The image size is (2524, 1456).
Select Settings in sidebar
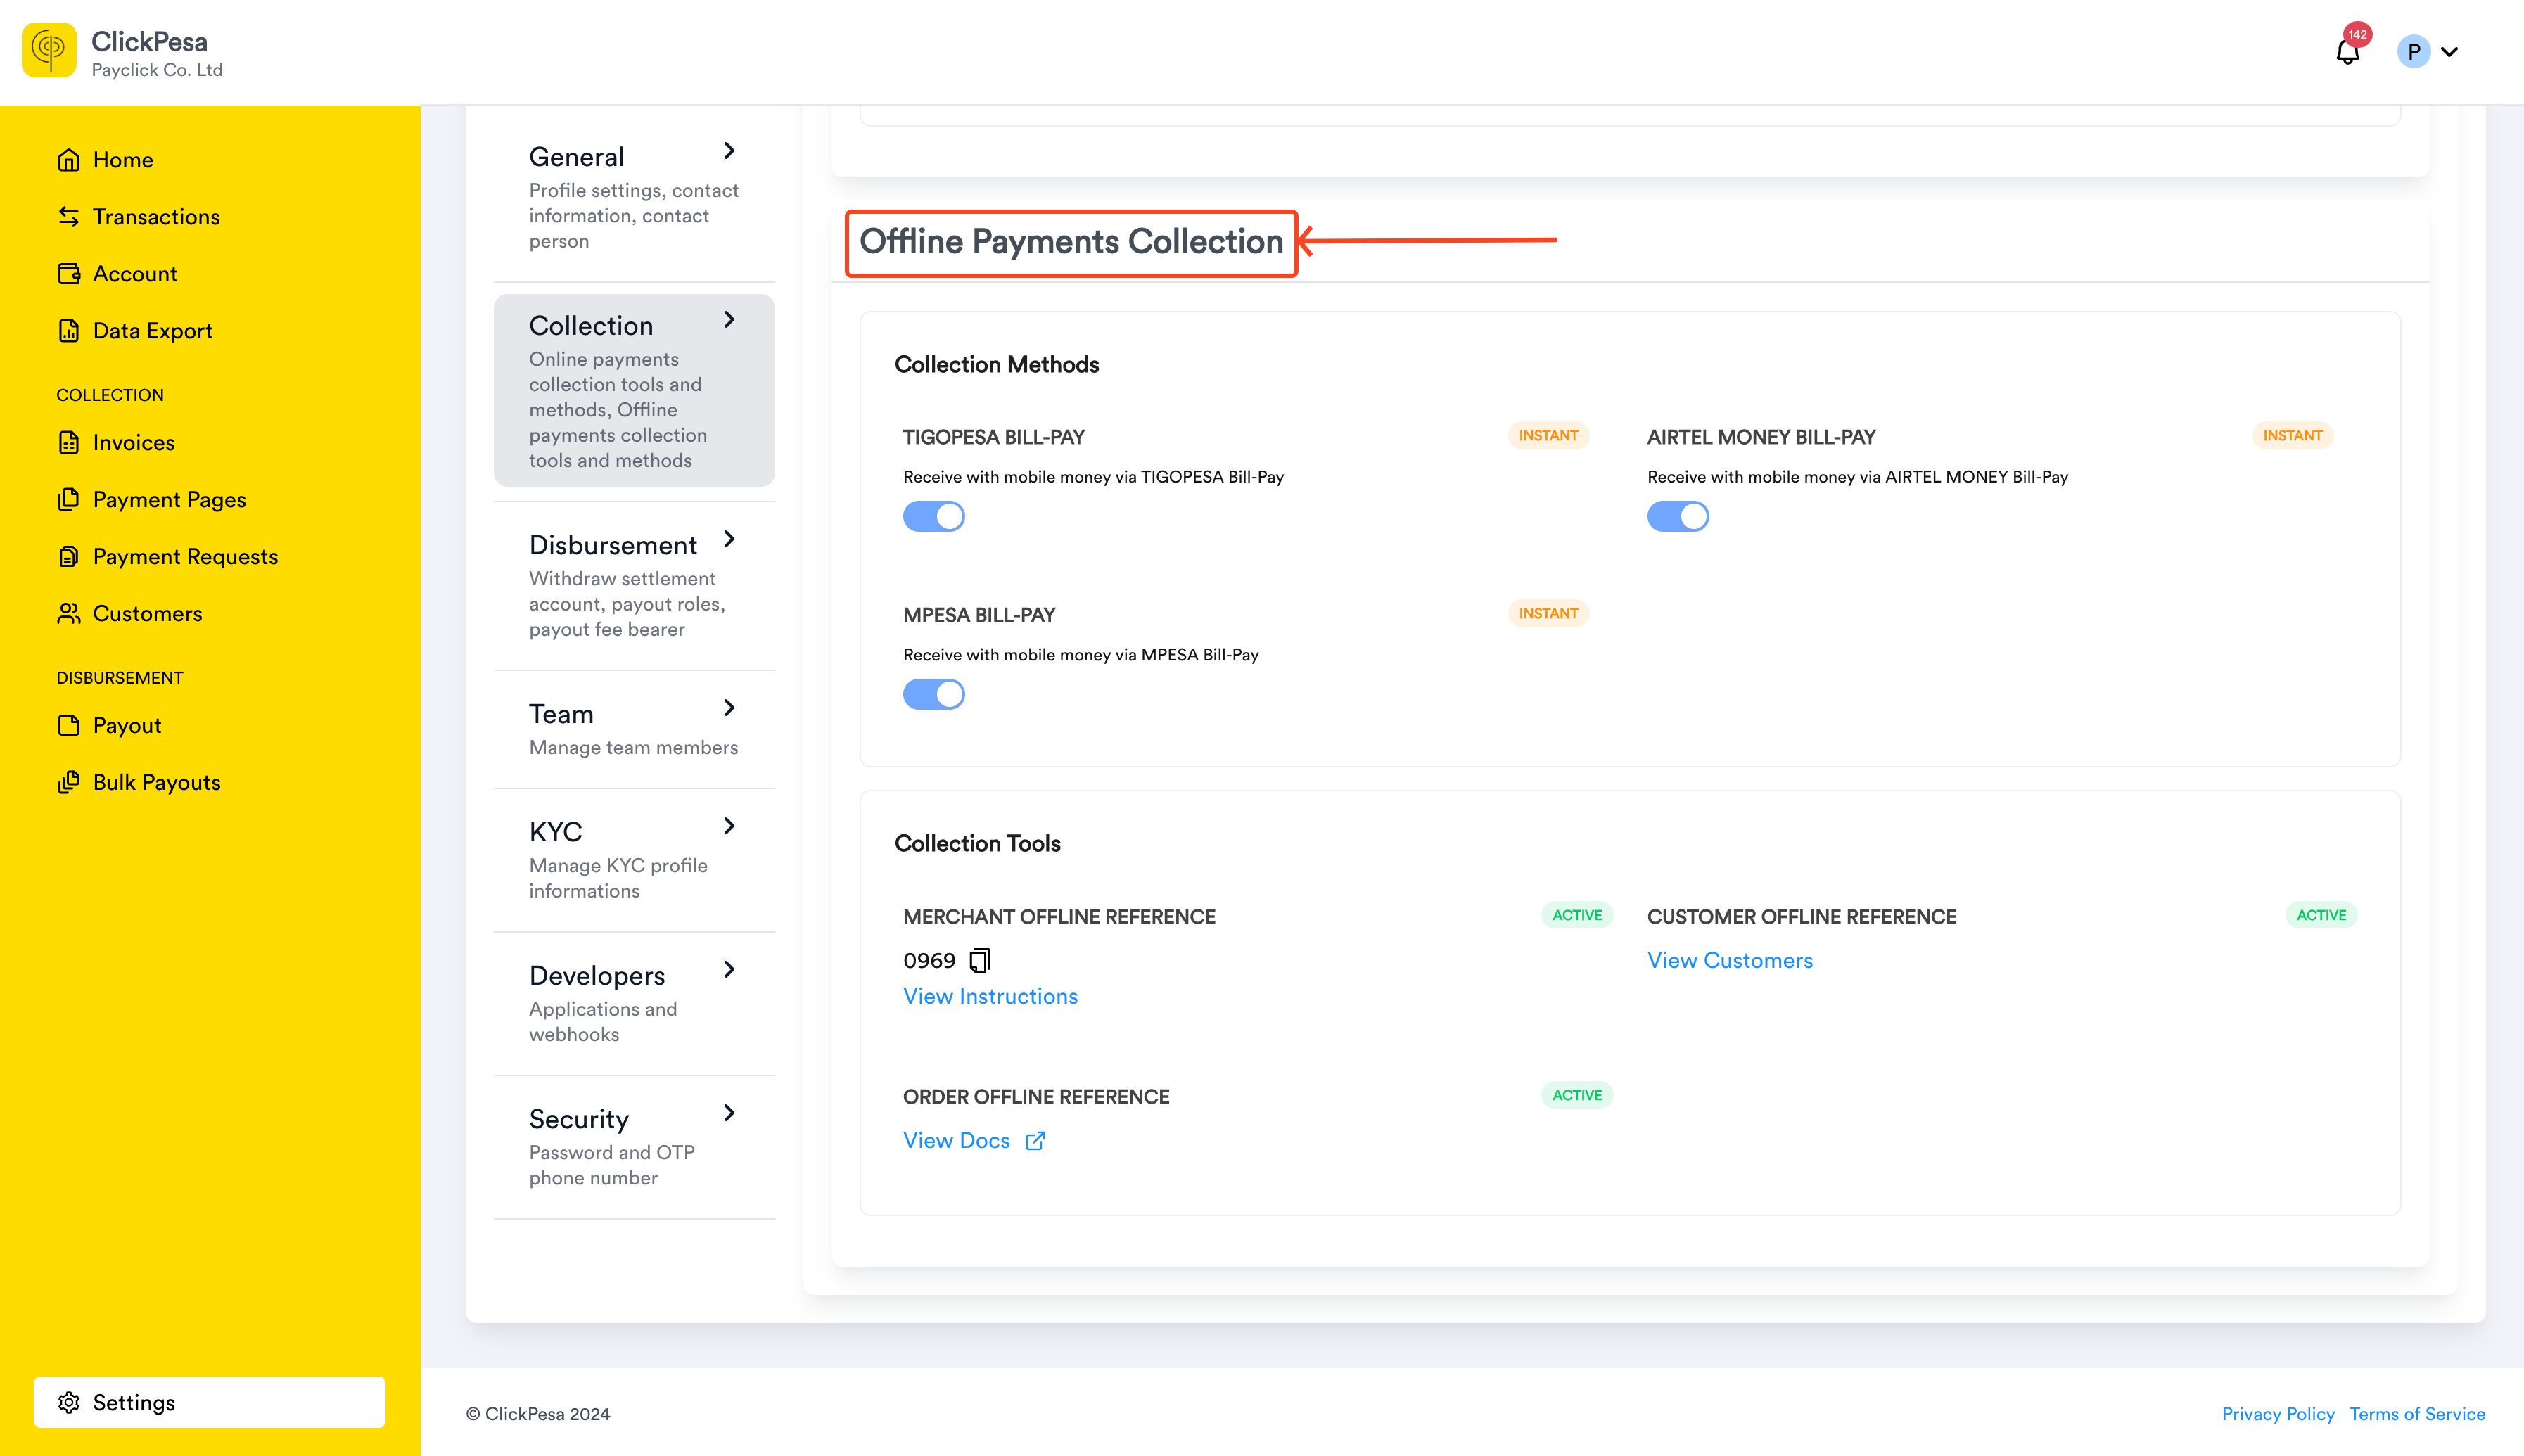pyautogui.click(x=209, y=1403)
